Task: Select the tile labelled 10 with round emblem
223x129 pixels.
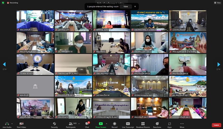Action: (35, 64)
